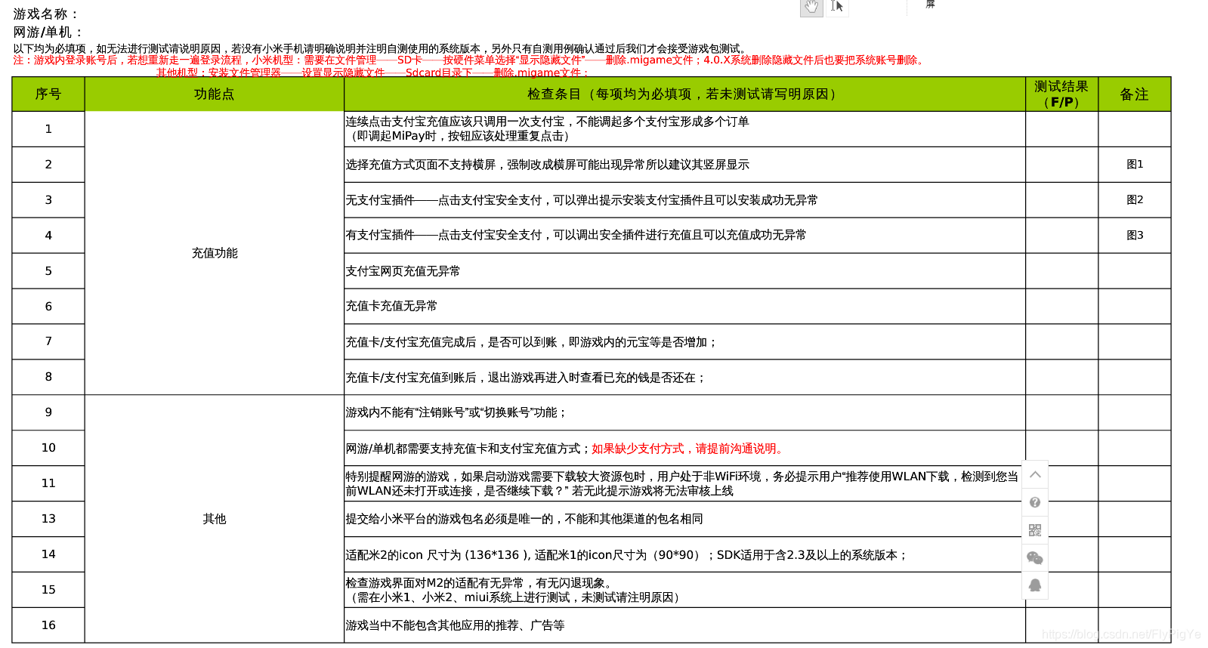Select the row number 8 cell
The width and height of the screenshot is (1208, 648).
coord(48,377)
